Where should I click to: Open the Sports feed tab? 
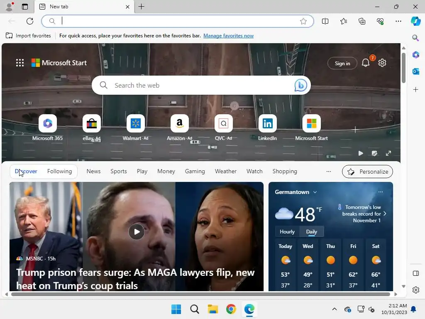tap(118, 171)
